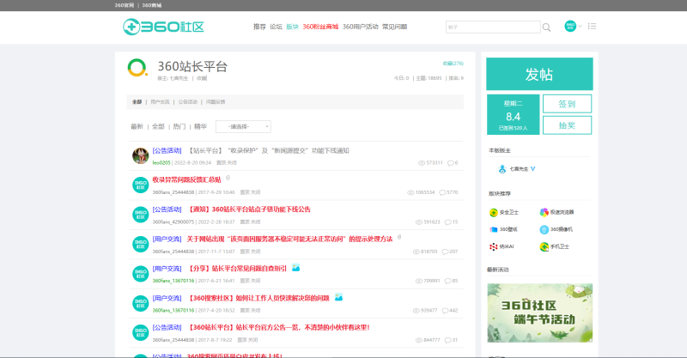Open post about 收录保护 及 新闻源提交 下线通知
The height and width of the screenshot is (358, 687).
click(x=268, y=151)
